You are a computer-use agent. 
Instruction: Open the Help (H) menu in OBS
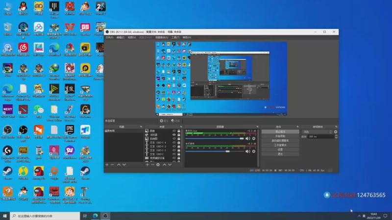pyautogui.click(x=187, y=38)
